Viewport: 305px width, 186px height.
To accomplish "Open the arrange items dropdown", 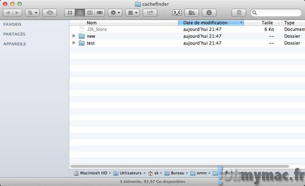I will (x=133, y=13).
